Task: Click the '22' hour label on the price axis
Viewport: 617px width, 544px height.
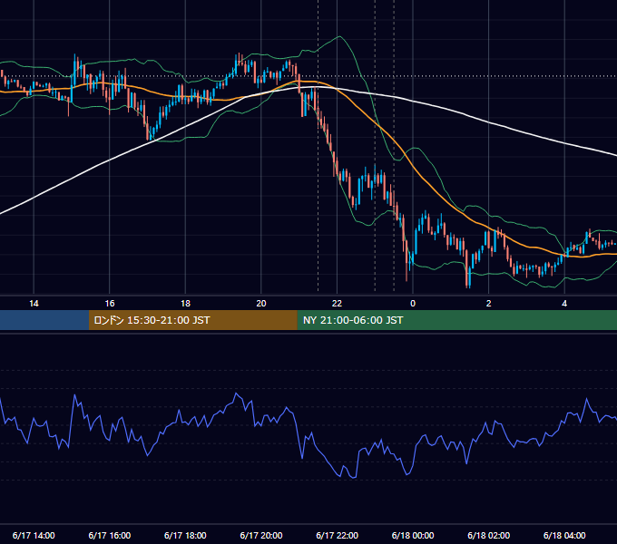Action: tap(337, 304)
